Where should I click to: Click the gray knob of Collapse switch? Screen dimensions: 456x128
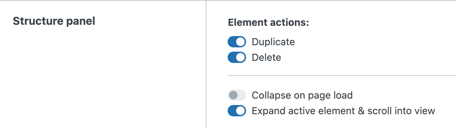[x=233, y=95]
